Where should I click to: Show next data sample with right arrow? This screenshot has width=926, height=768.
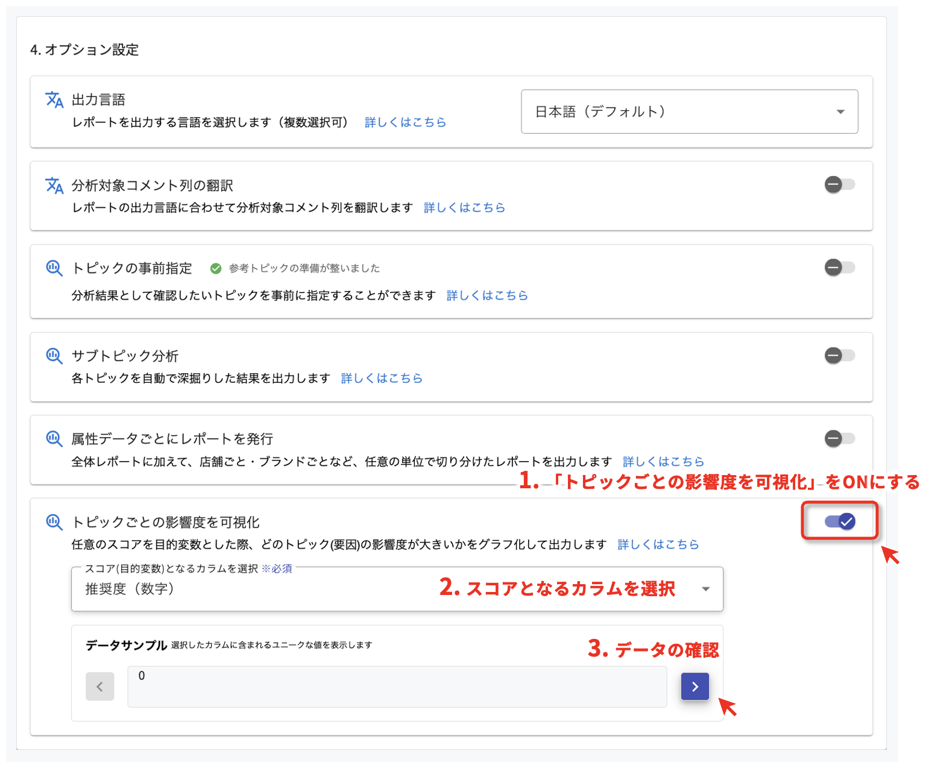click(694, 687)
